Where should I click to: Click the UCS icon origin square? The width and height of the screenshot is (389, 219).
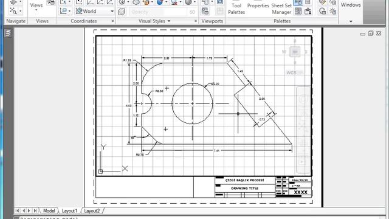tap(100, 172)
